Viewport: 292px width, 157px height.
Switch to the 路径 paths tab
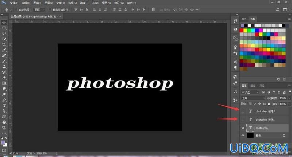(262, 86)
